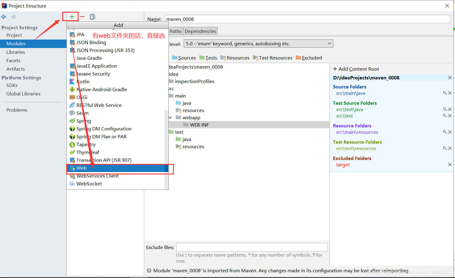Select JPA from the Add list
Image resolution: width=455 pixels, height=278 pixels.
coord(80,35)
